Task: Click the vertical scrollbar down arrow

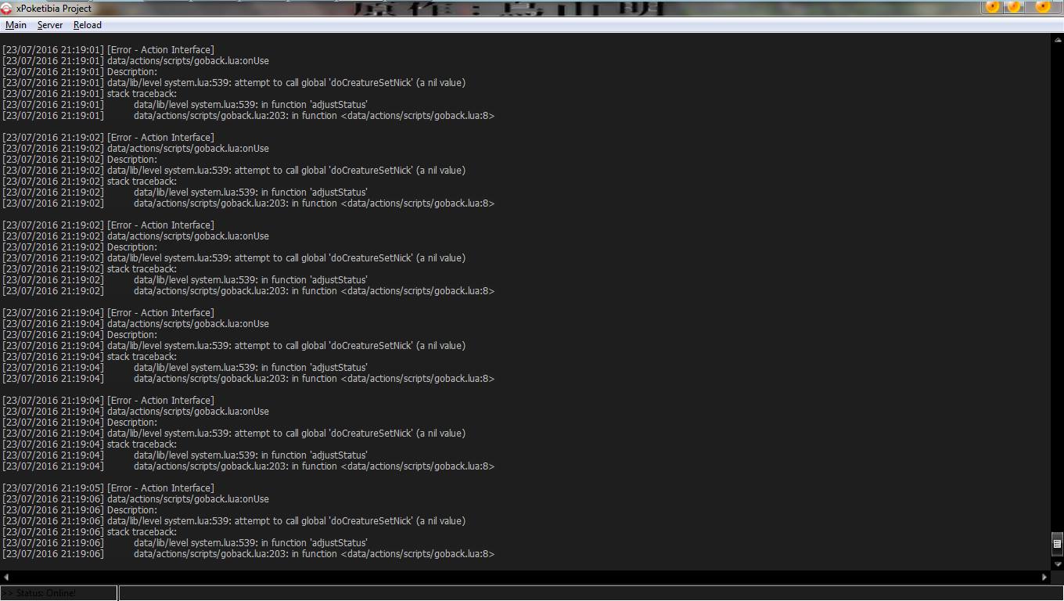Action: point(1057,563)
